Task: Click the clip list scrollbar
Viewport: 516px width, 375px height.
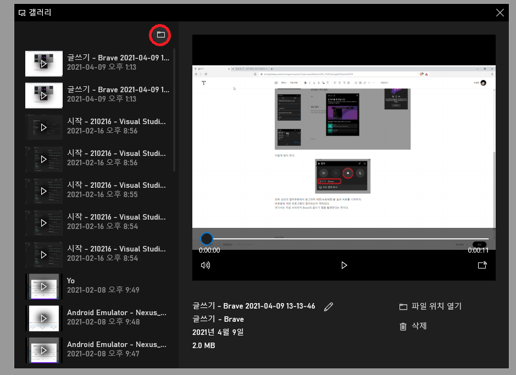Action: click(x=174, y=110)
